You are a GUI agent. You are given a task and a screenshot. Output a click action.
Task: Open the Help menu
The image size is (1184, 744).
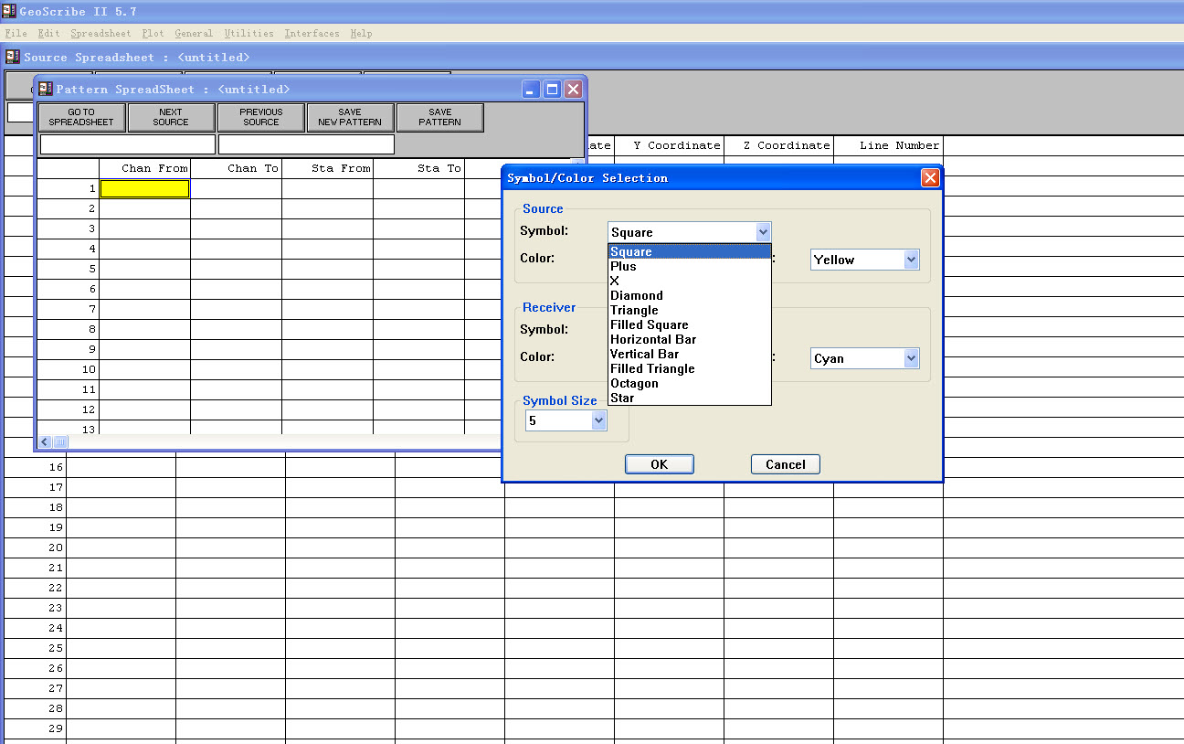361,33
